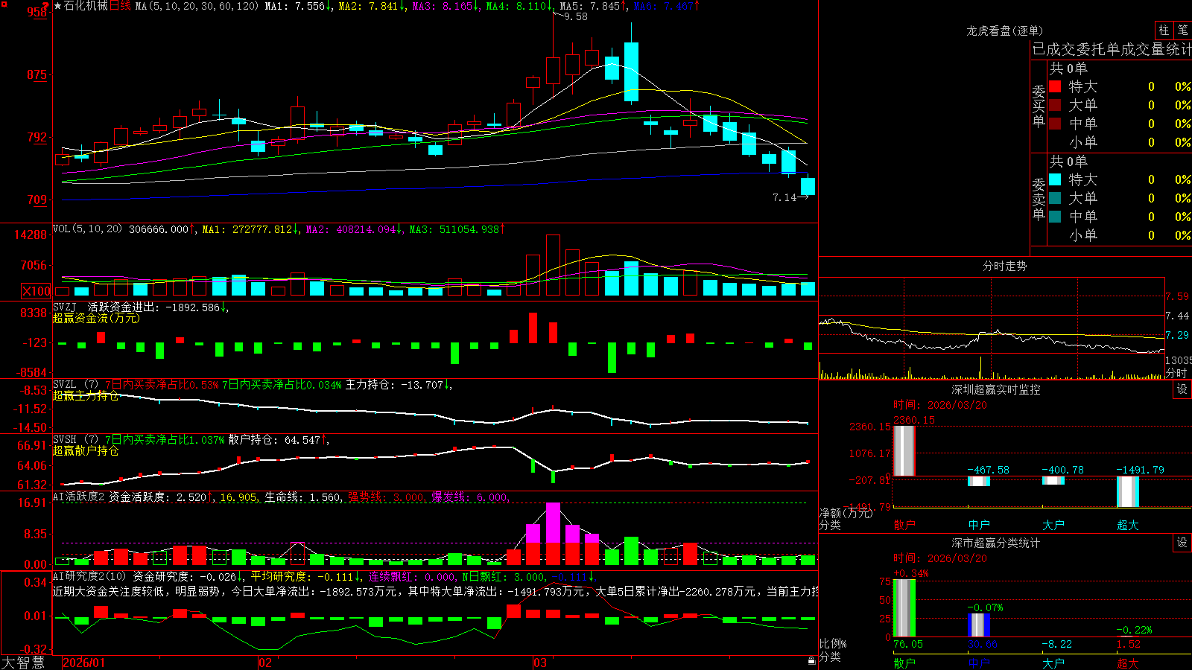
Task: Click the 深市超赢分类统计 panel title
Action: tap(995, 543)
